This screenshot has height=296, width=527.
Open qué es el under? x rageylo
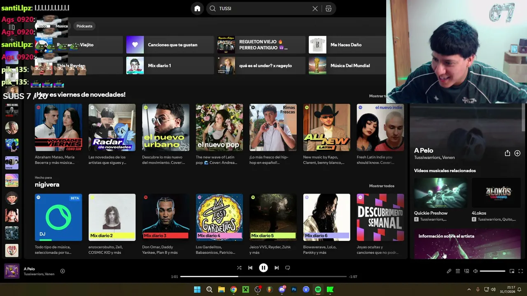(261, 66)
